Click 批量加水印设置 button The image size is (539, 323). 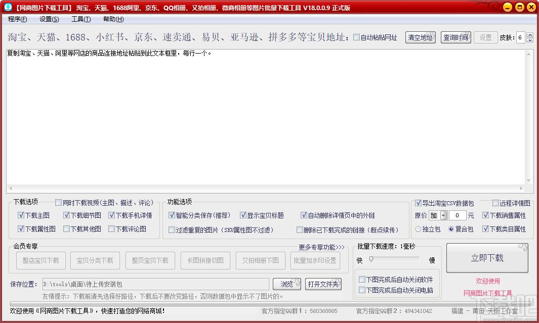[315, 260]
